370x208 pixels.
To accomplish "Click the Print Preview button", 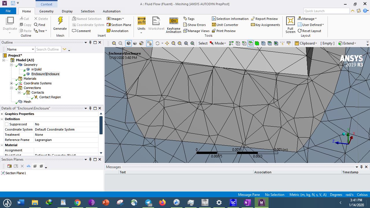I will click(224, 31).
